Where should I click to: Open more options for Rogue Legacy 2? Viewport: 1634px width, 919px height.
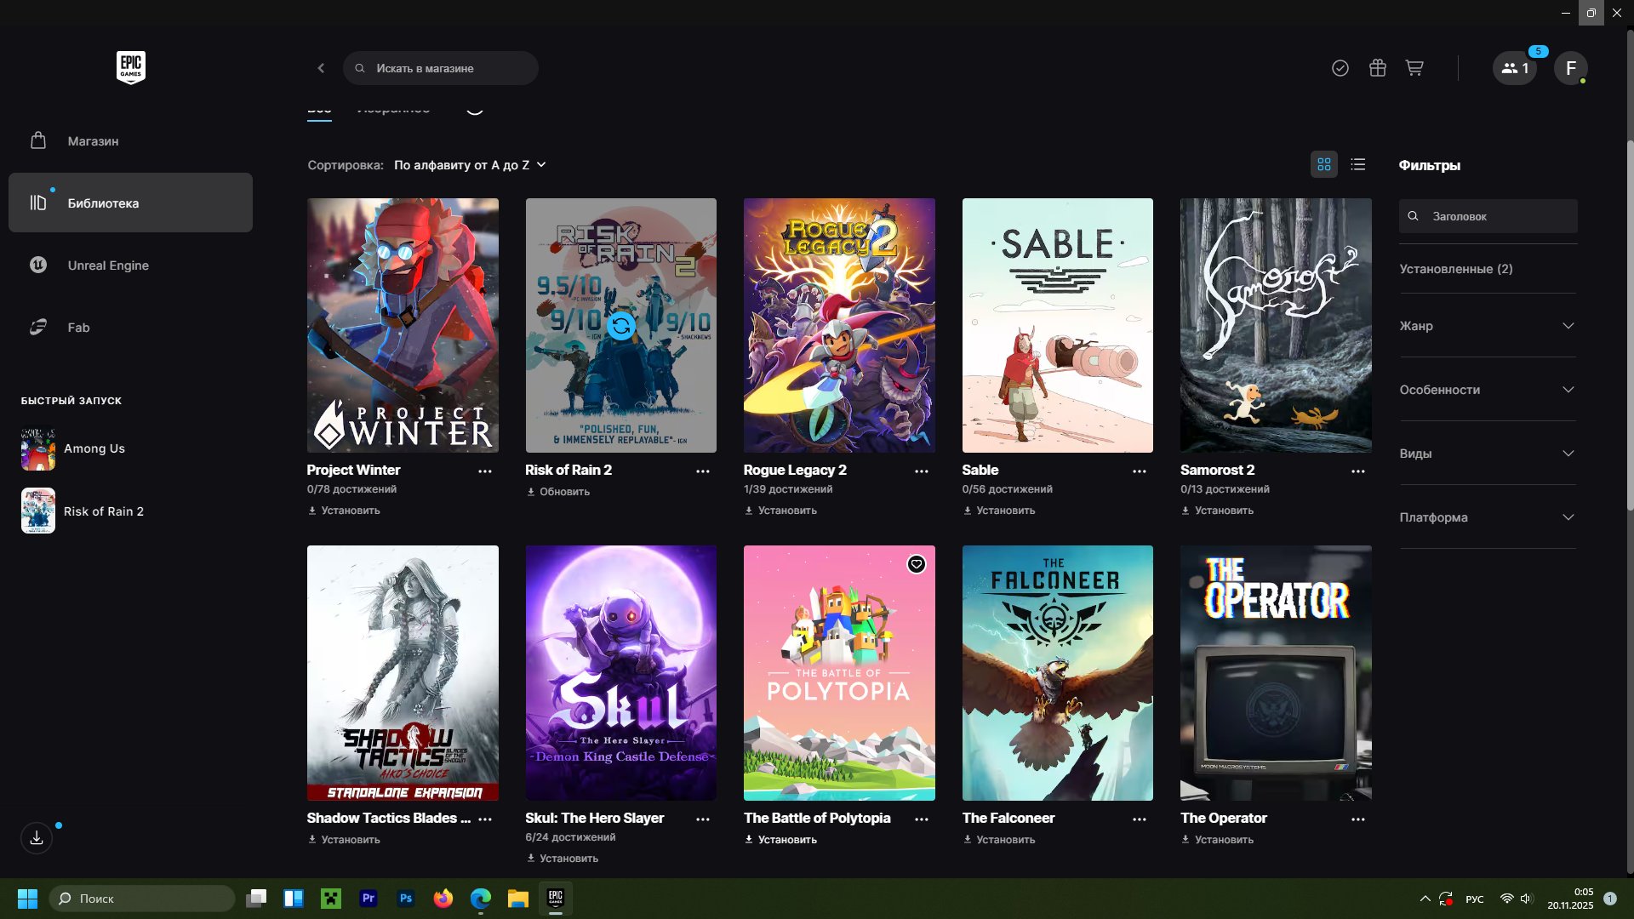[x=921, y=471]
